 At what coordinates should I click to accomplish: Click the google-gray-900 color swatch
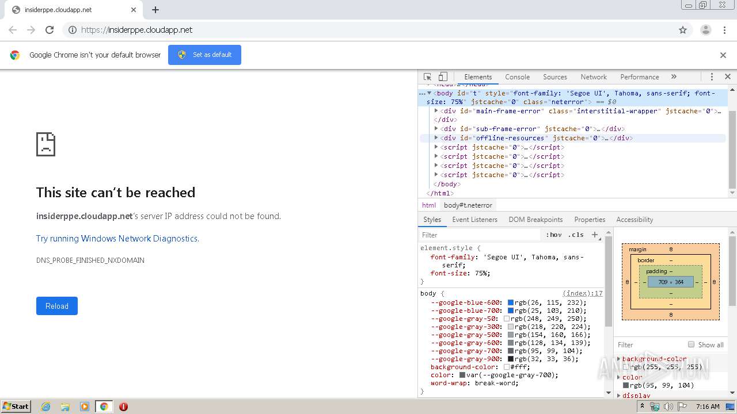(x=510, y=359)
